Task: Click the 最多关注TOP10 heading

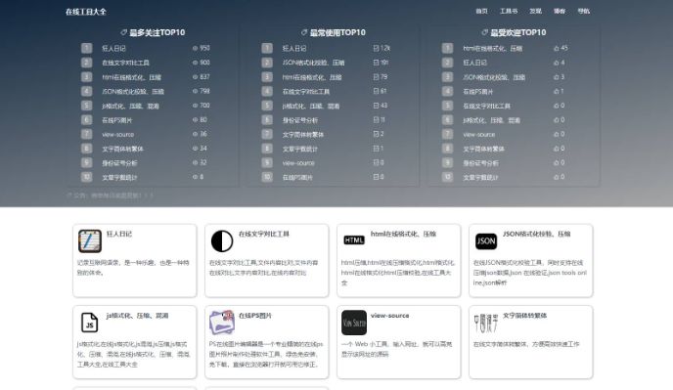Action: tap(157, 32)
